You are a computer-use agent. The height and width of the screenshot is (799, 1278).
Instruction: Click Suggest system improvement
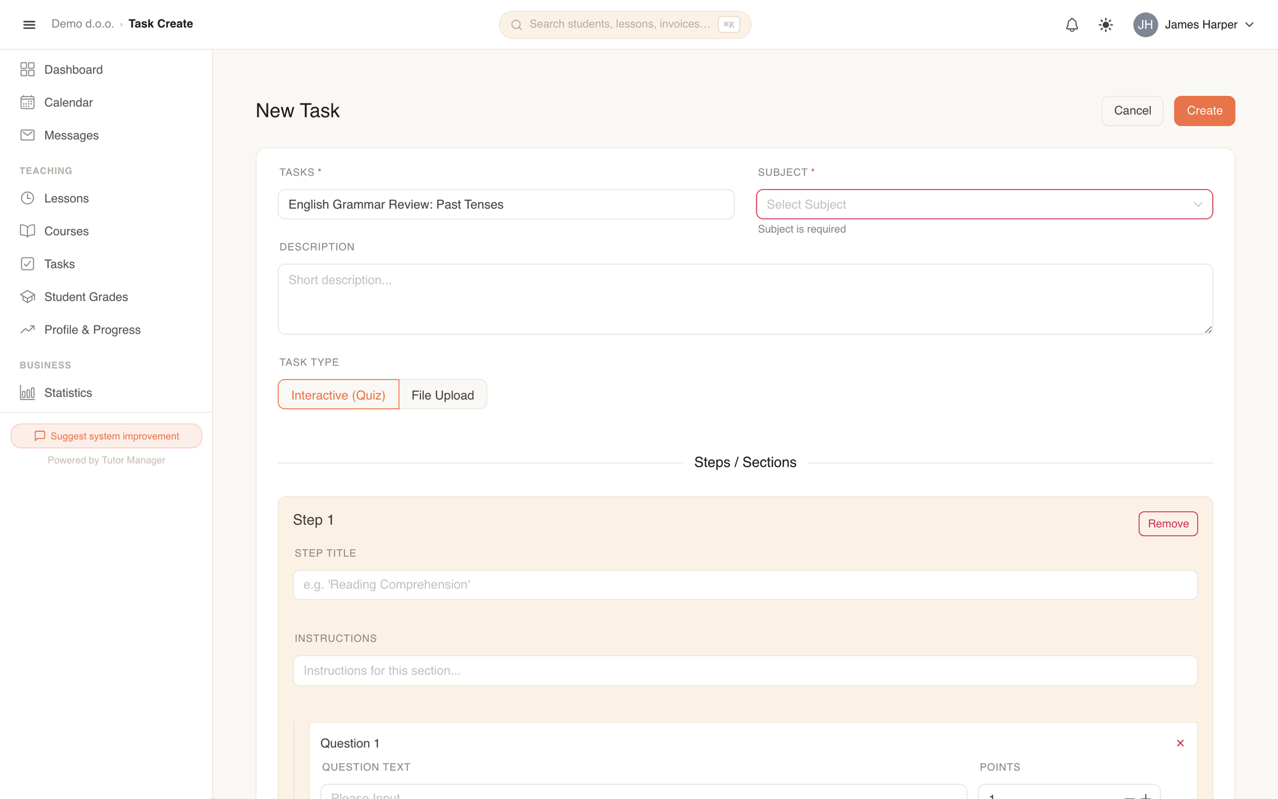point(106,436)
